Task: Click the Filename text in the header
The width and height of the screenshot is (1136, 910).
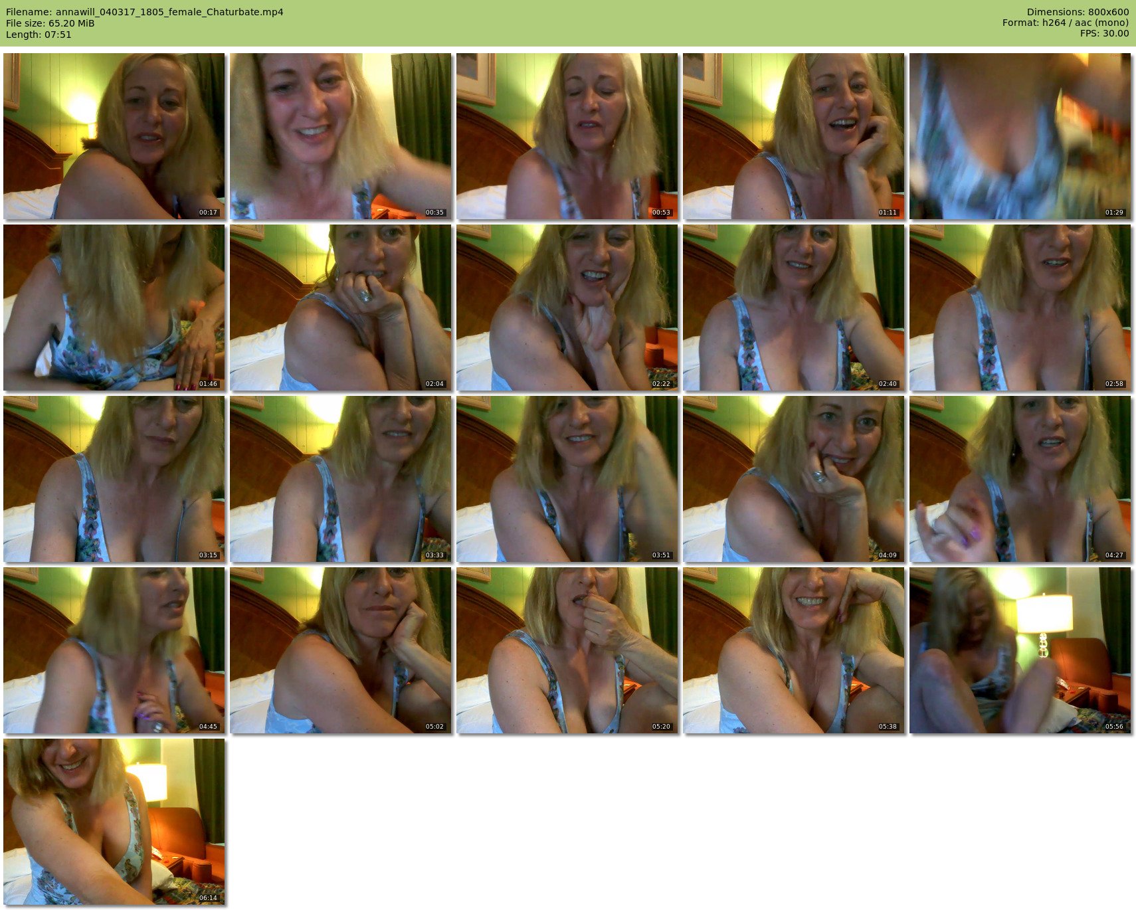Action: coord(145,12)
